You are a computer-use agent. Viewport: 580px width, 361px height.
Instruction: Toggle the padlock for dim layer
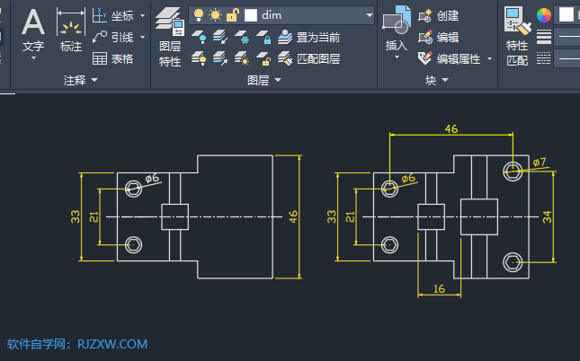coord(232,15)
